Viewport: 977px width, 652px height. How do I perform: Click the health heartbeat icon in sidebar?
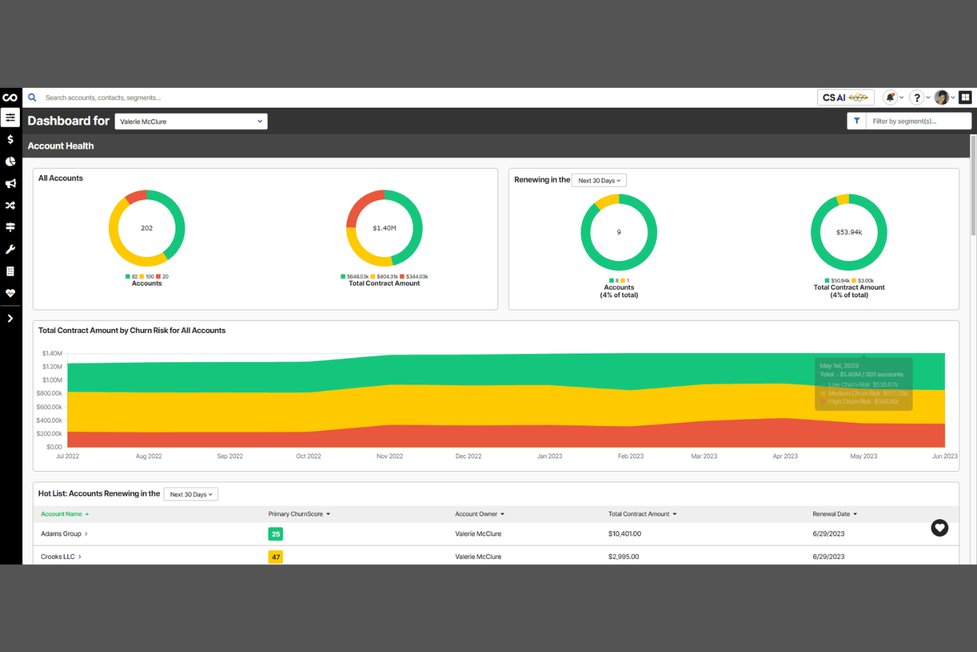[10, 293]
